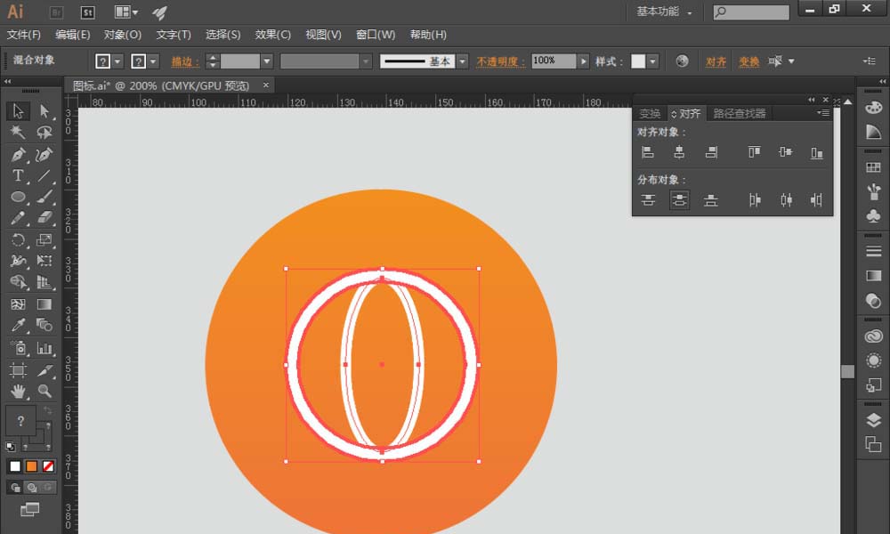Click horizontal distribute left icon
This screenshot has width=890, height=534.
755,199
